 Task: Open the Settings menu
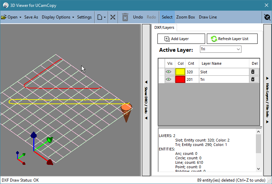[84, 17]
